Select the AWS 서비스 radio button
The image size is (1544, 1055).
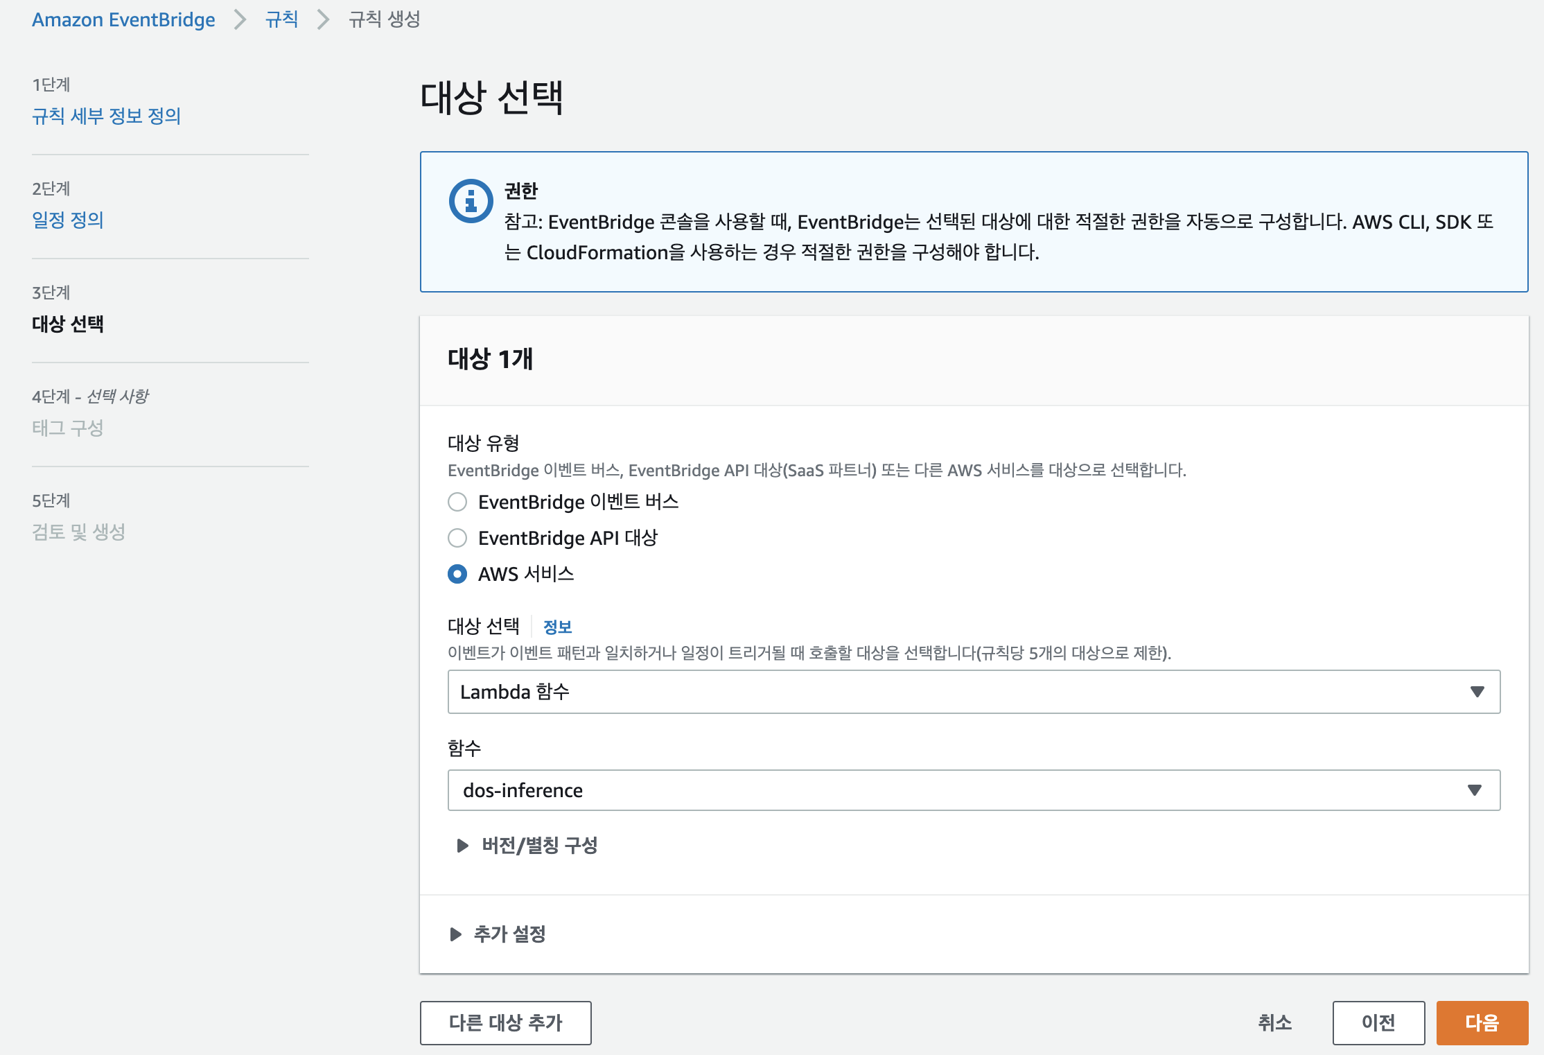[x=457, y=574]
